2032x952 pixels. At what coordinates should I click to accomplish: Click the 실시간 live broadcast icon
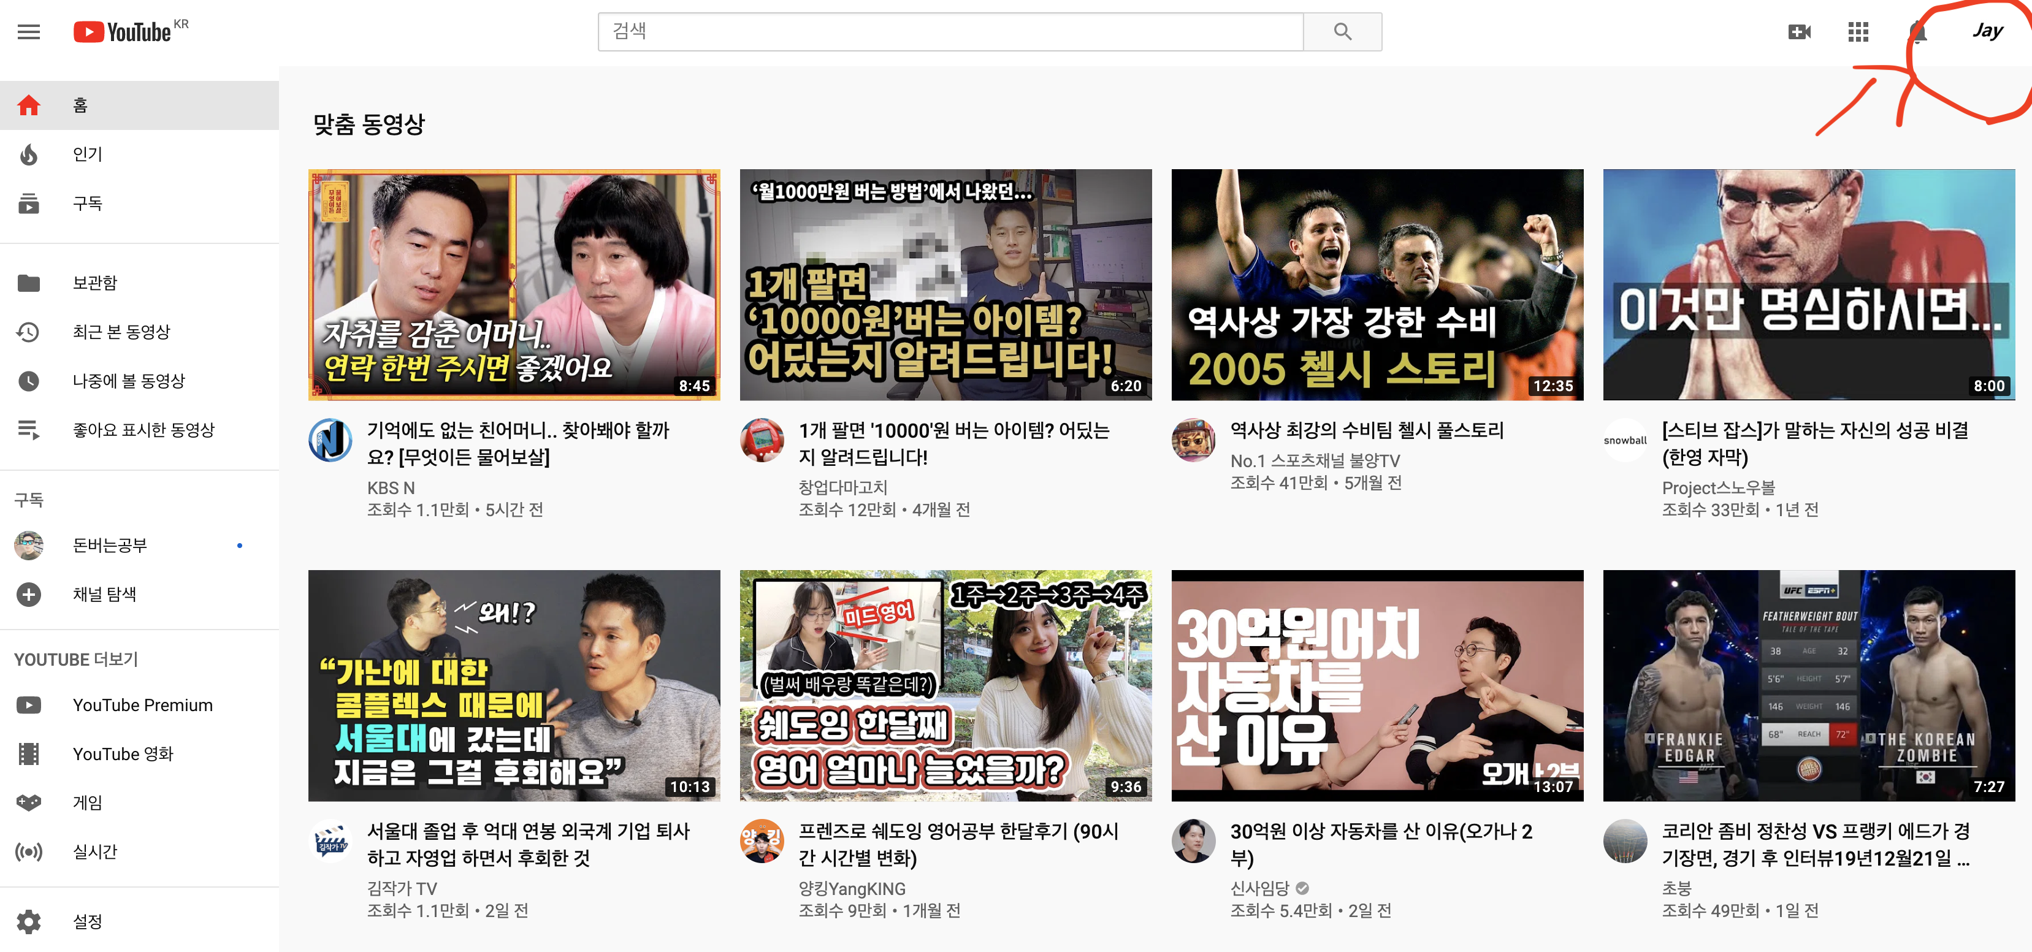click(x=29, y=851)
